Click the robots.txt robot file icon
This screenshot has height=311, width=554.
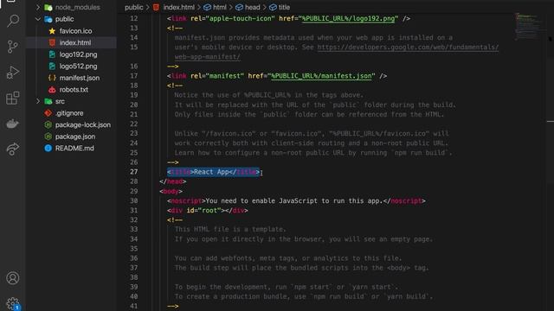pyautogui.click(x=52, y=90)
